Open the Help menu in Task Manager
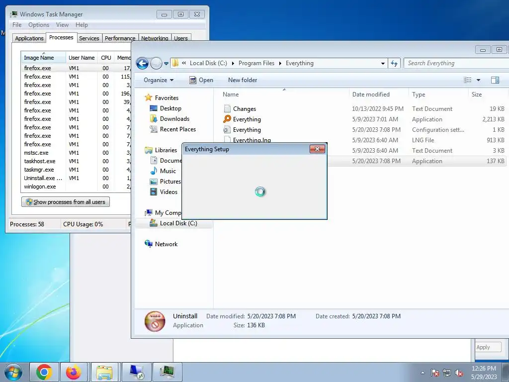Image resolution: width=509 pixels, height=382 pixels. click(x=82, y=25)
